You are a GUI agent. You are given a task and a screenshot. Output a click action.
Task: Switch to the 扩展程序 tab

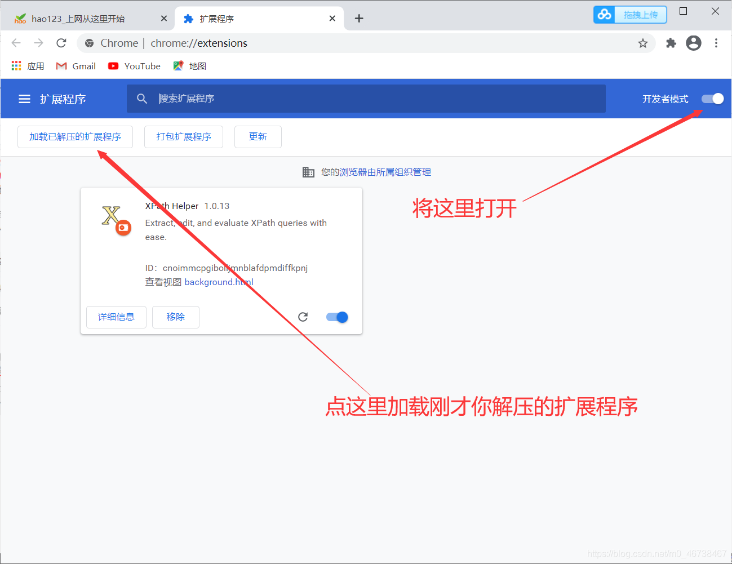click(x=225, y=18)
